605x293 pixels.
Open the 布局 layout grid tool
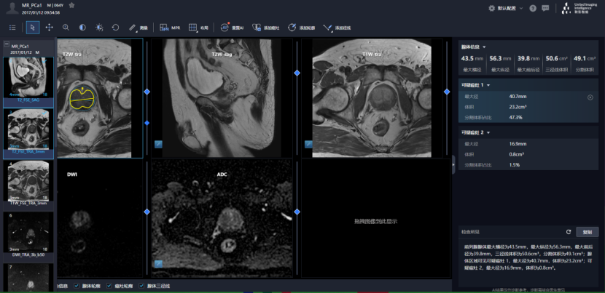[x=198, y=28]
